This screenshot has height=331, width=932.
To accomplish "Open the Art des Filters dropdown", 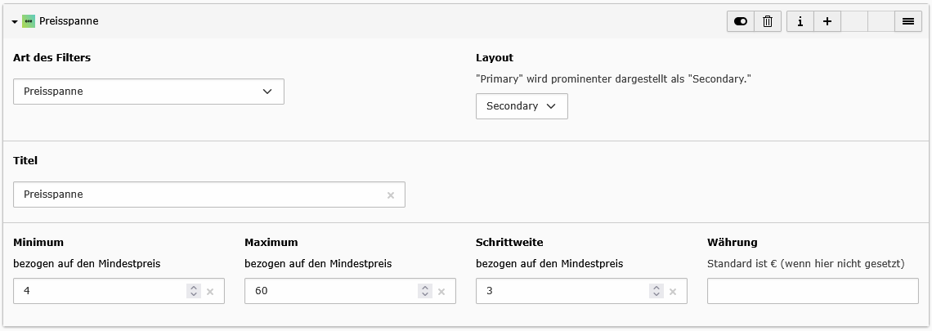I will (149, 92).
